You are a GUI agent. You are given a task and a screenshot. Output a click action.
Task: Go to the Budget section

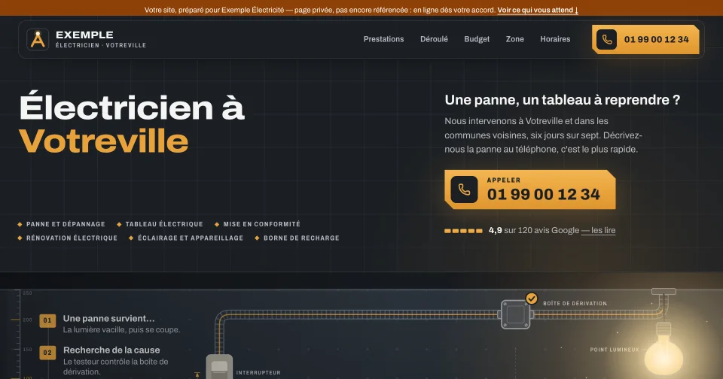pyautogui.click(x=477, y=39)
